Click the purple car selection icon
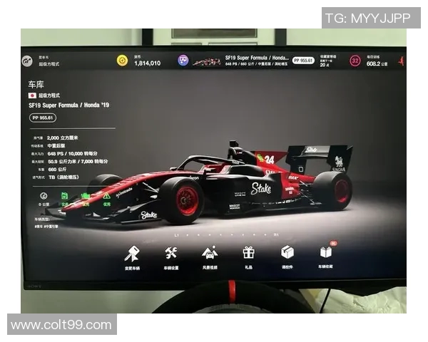The width and height of the screenshot is (428, 342). [x=183, y=60]
